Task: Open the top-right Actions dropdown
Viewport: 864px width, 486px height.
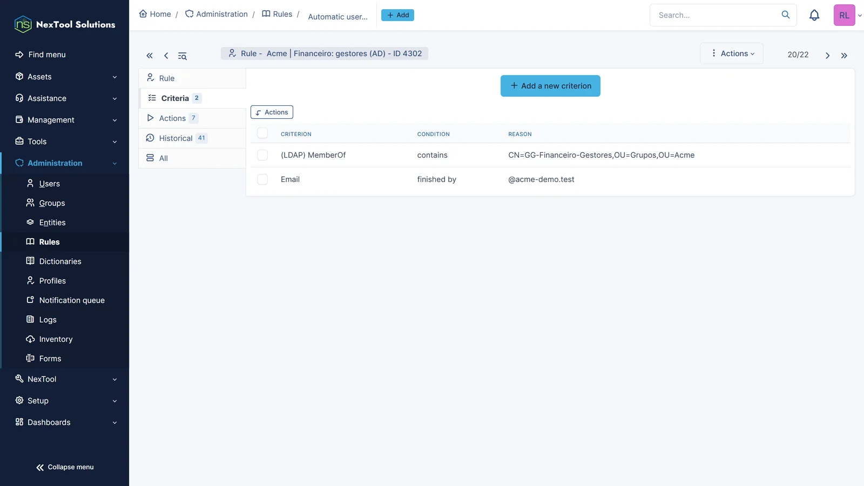Action: pyautogui.click(x=732, y=53)
